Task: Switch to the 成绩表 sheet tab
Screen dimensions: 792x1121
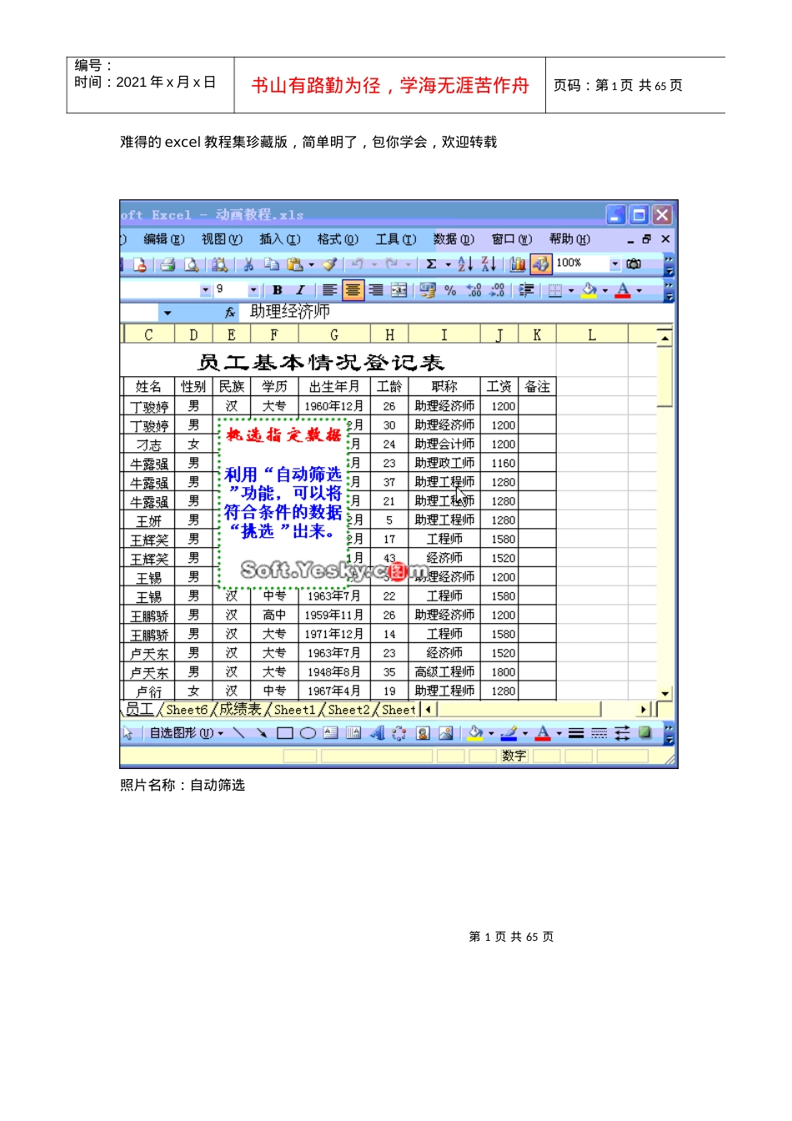Action: point(240,709)
